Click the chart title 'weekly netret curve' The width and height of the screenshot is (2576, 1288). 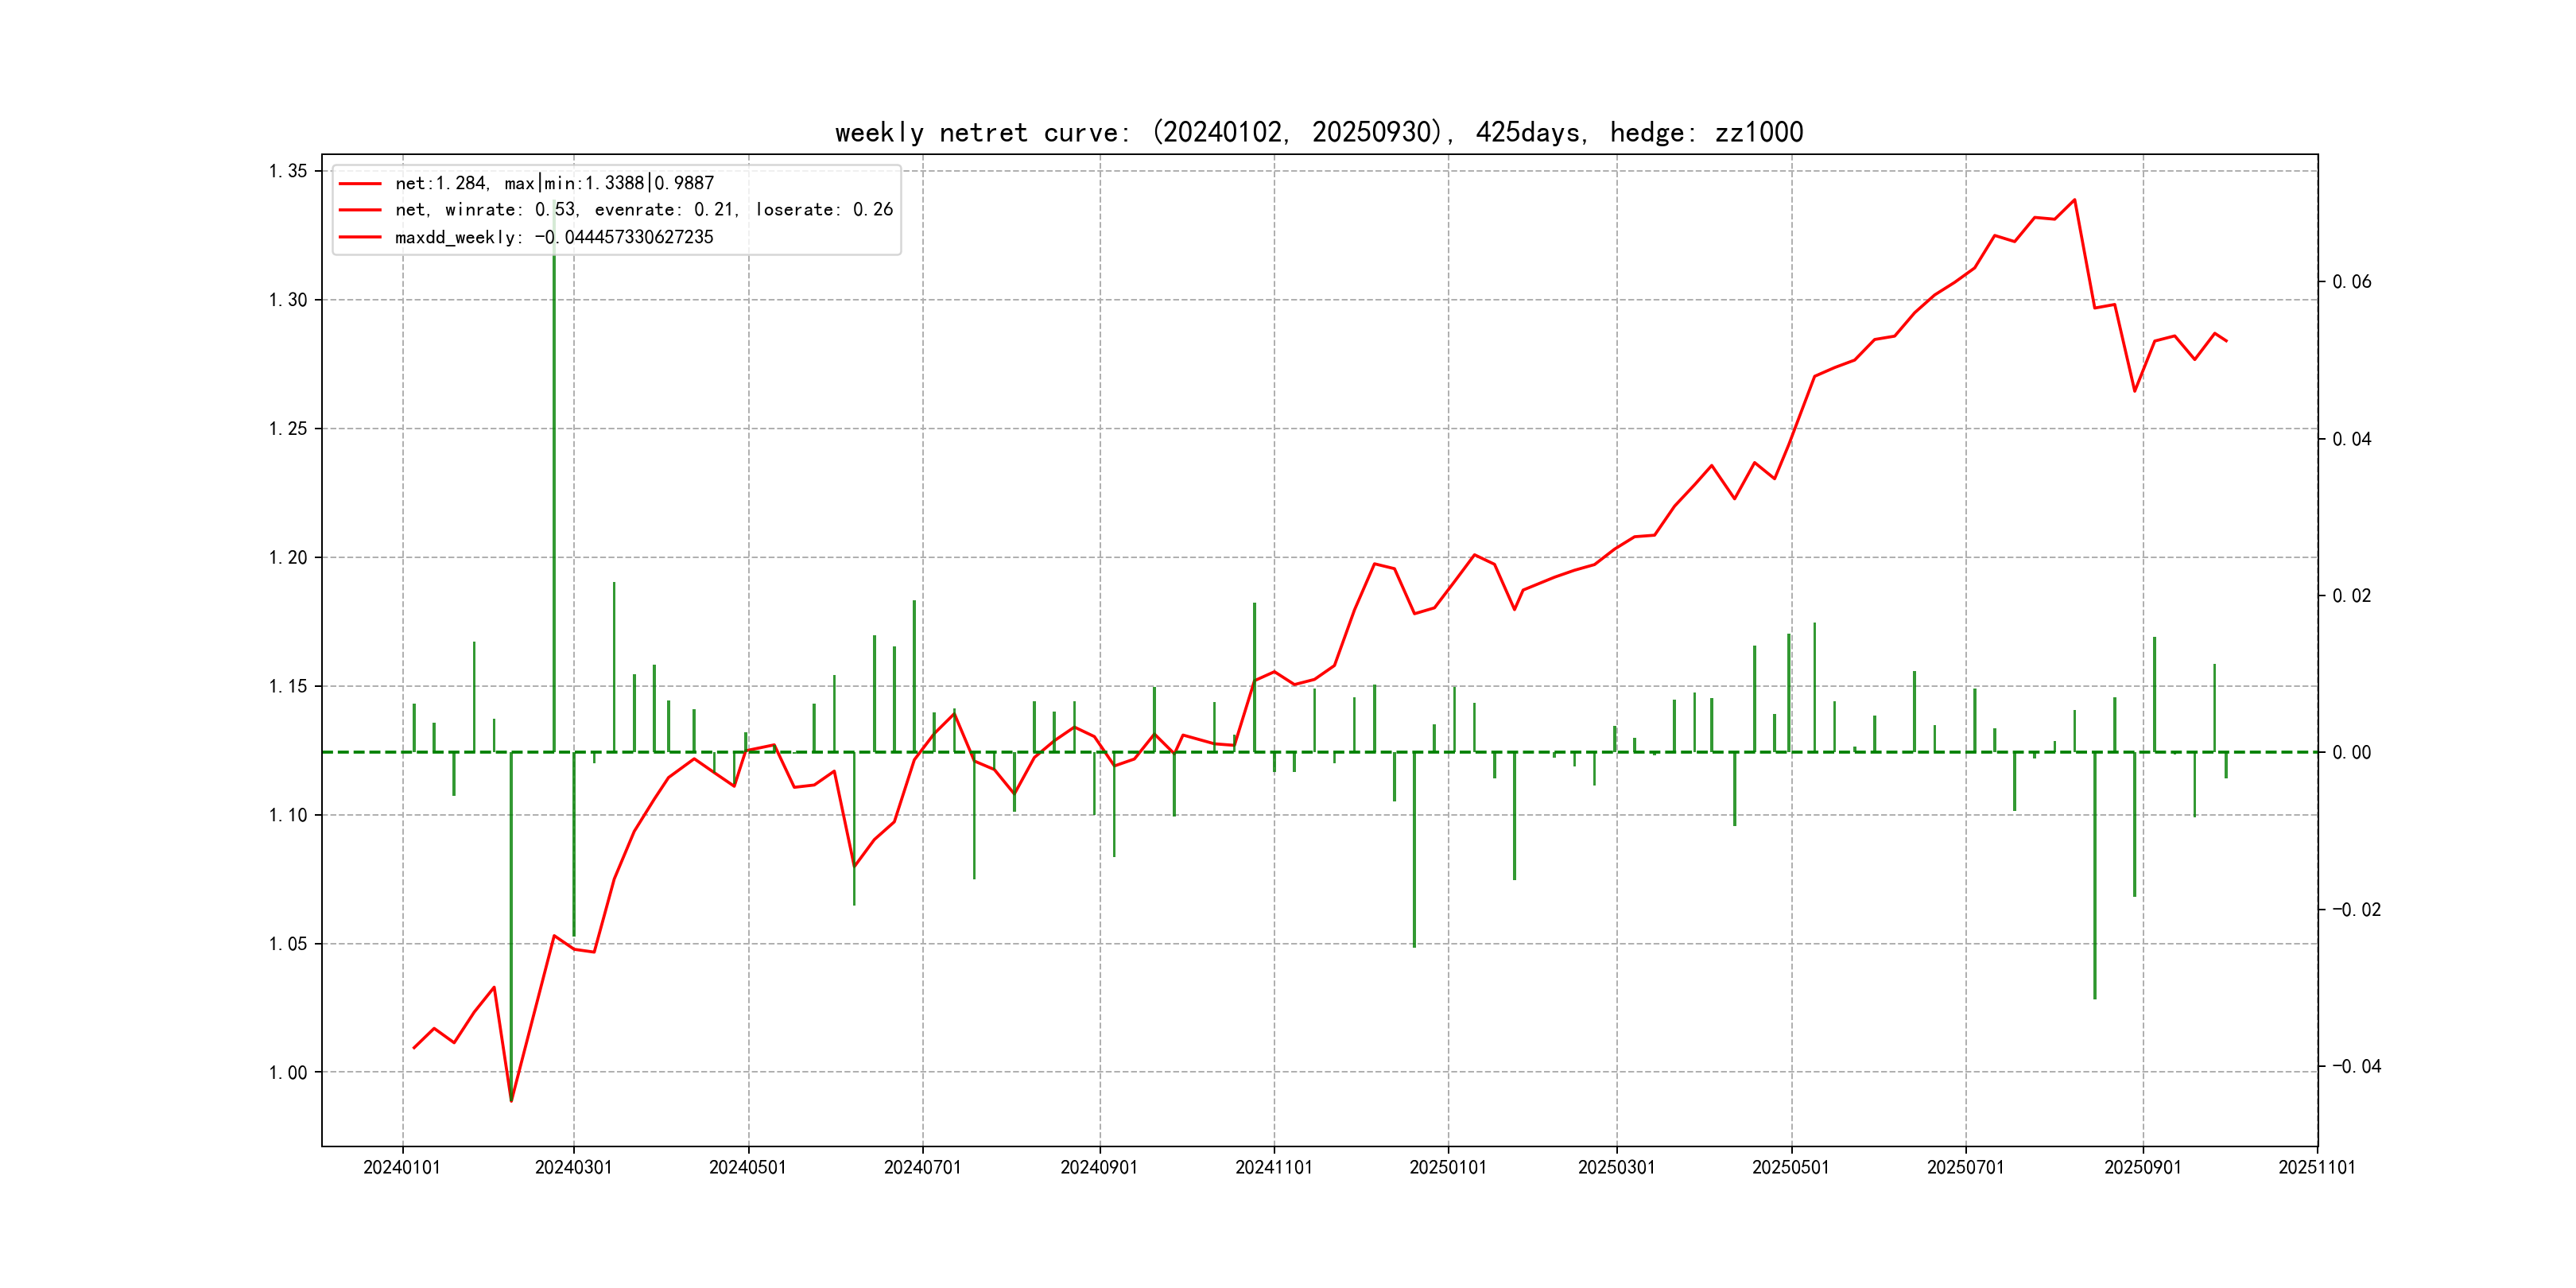1318,132
